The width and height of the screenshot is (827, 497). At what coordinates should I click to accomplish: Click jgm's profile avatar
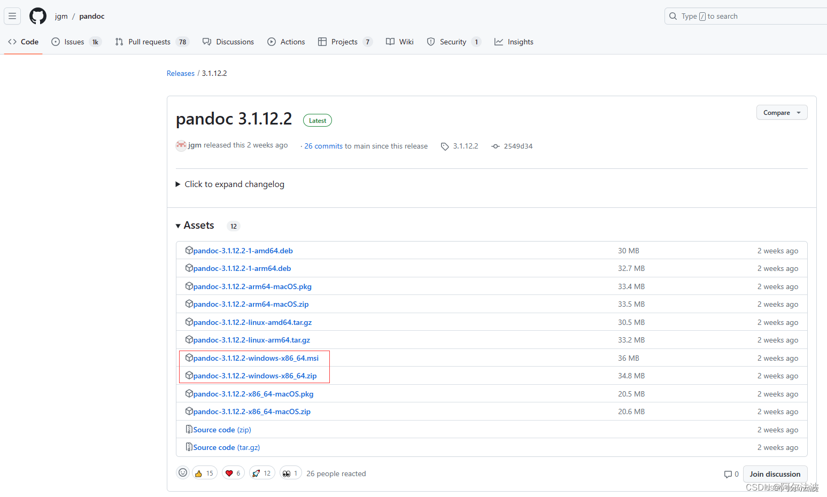181,145
